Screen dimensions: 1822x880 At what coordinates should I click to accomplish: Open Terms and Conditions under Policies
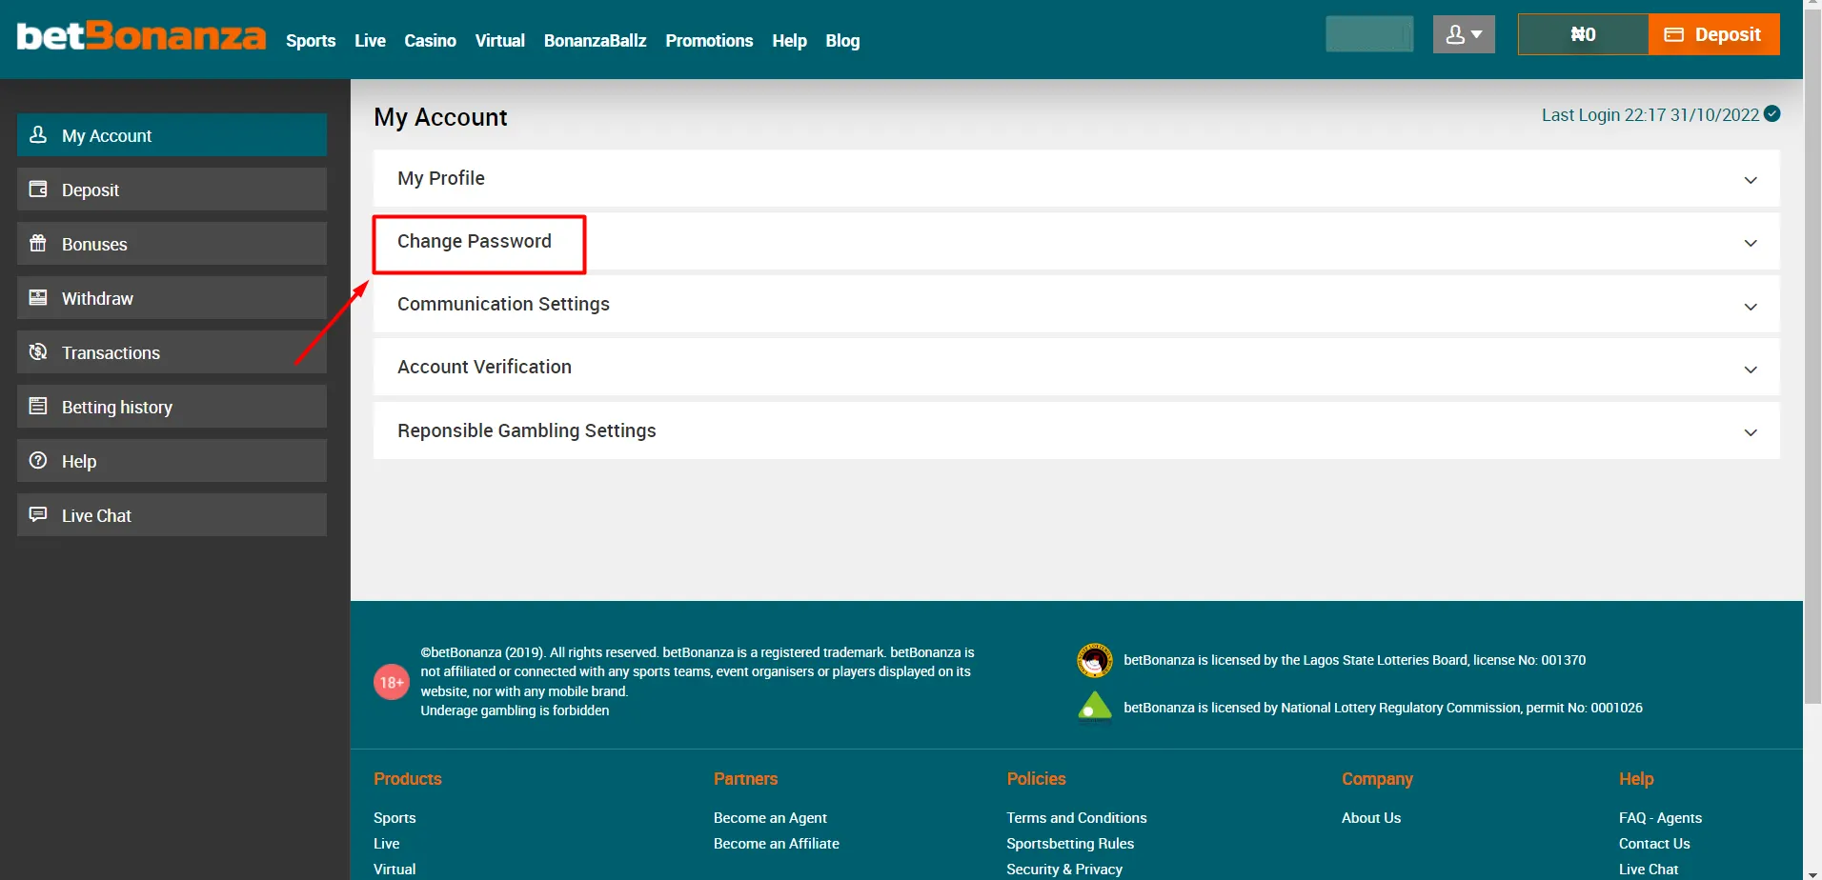[1076, 817]
